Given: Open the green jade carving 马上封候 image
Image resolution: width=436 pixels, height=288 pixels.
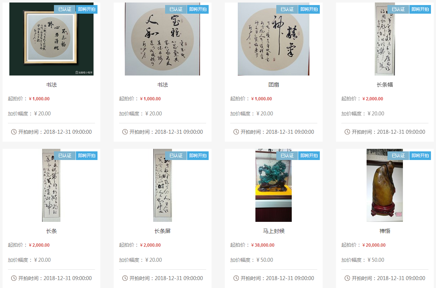Looking at the screenshot, I should 273,185.
